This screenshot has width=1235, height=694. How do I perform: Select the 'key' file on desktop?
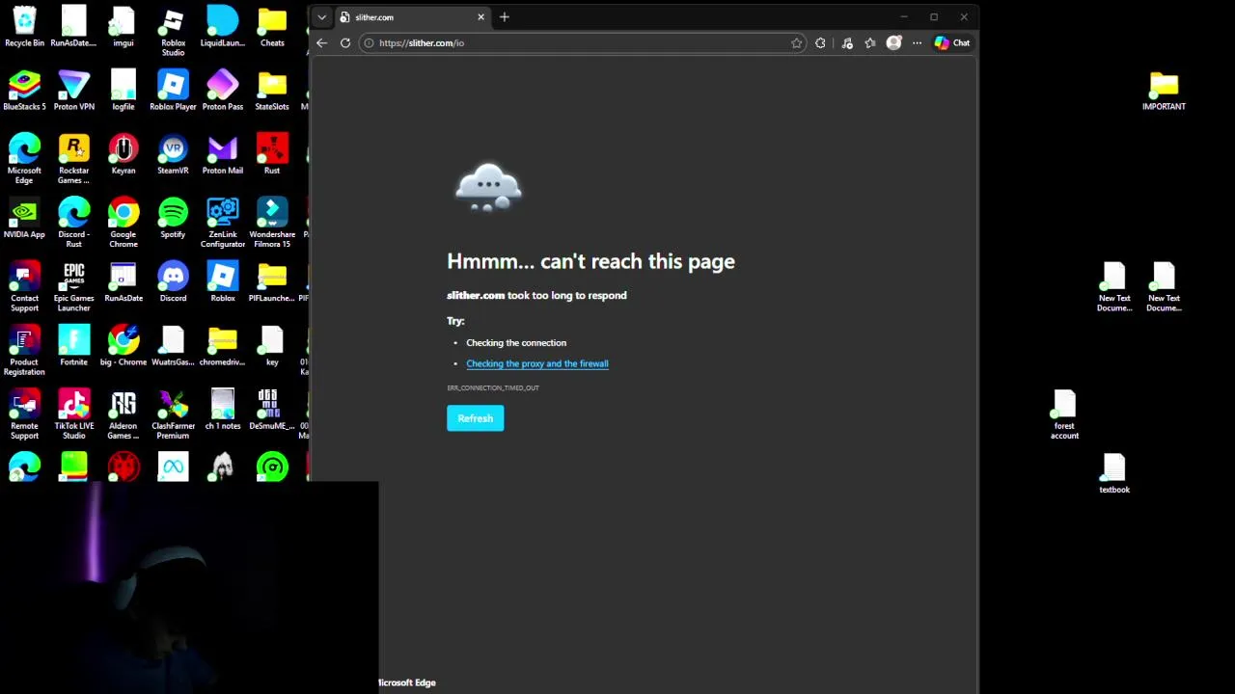point(272,345)
